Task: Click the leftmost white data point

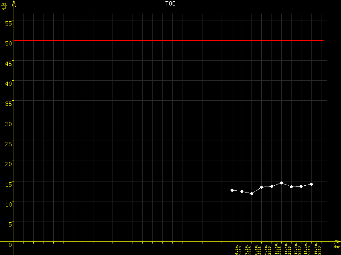Action: 232,190
